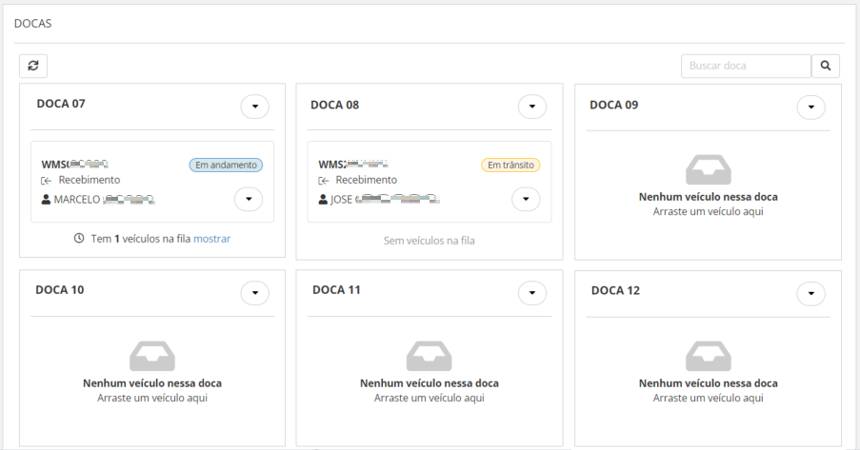Open the DOCA 08 dropdown menu
Viewport: 860px width, 450px height.
click(532, 107)
